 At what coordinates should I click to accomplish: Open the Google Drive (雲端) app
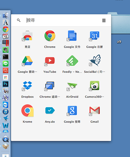pos(27,61)
